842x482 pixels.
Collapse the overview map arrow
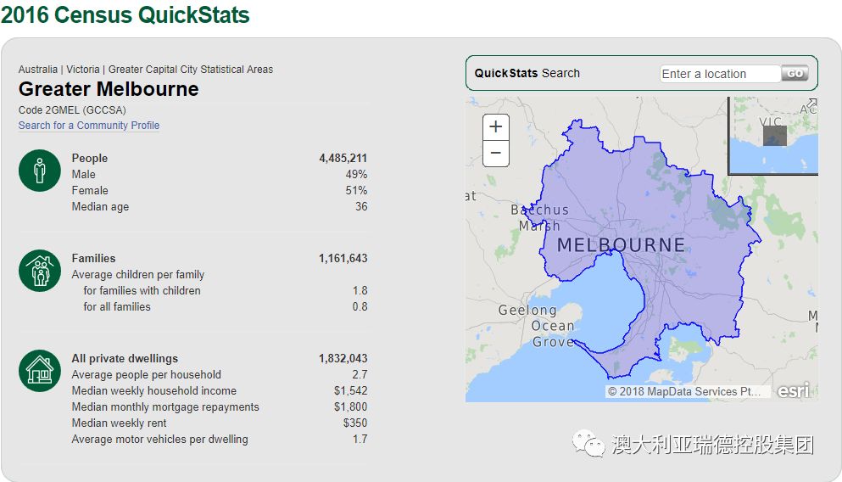811,104
